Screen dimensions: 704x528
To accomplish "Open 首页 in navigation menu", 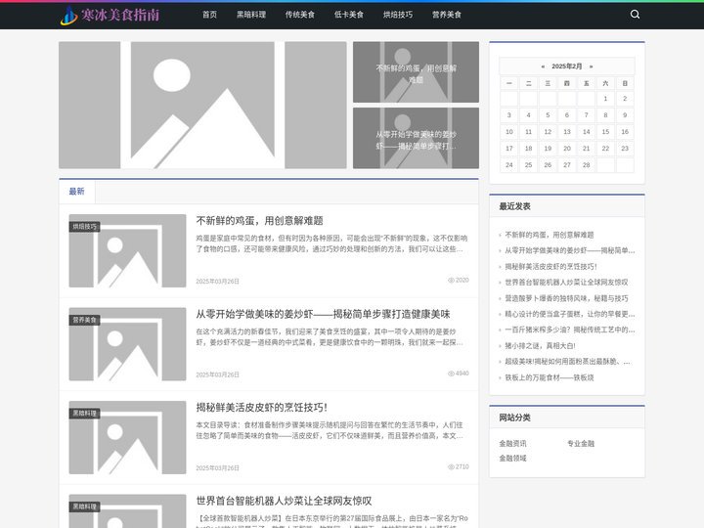I will [x=209, y=15].
